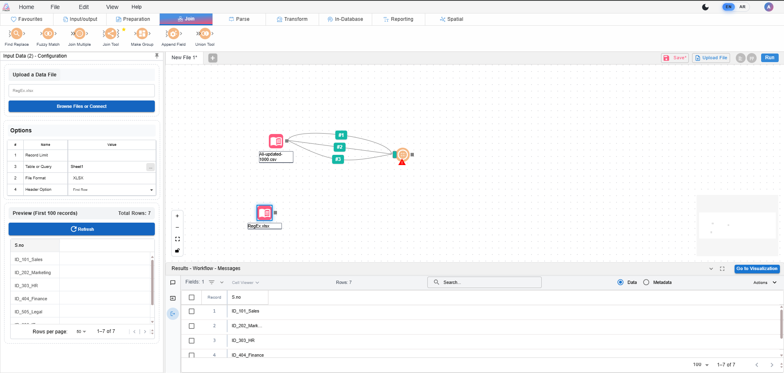Screen dimensions: 784x373
Task: Click the Browse Files or Connect button
Action: [x=82, y=106]
